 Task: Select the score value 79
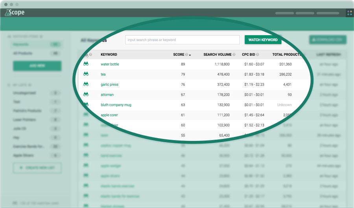click(183, 74)
